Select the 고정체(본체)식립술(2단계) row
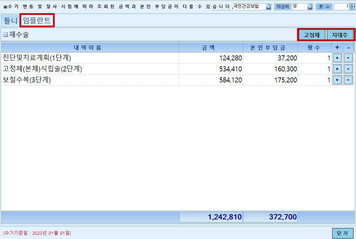The height and width of the screenshot is (239, 356). click(177, 69)
